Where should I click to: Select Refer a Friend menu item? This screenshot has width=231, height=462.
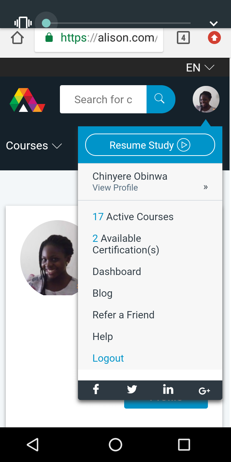pyautogui.click(x=123, y=315)
